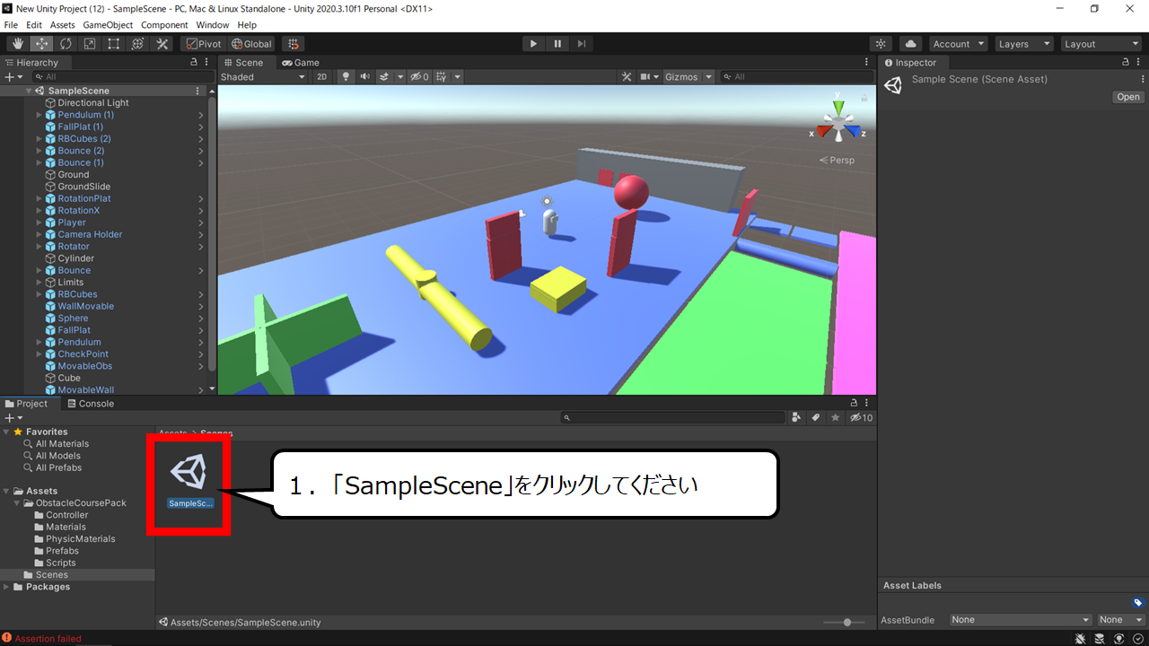Click the Pause button

click(557, 44)
